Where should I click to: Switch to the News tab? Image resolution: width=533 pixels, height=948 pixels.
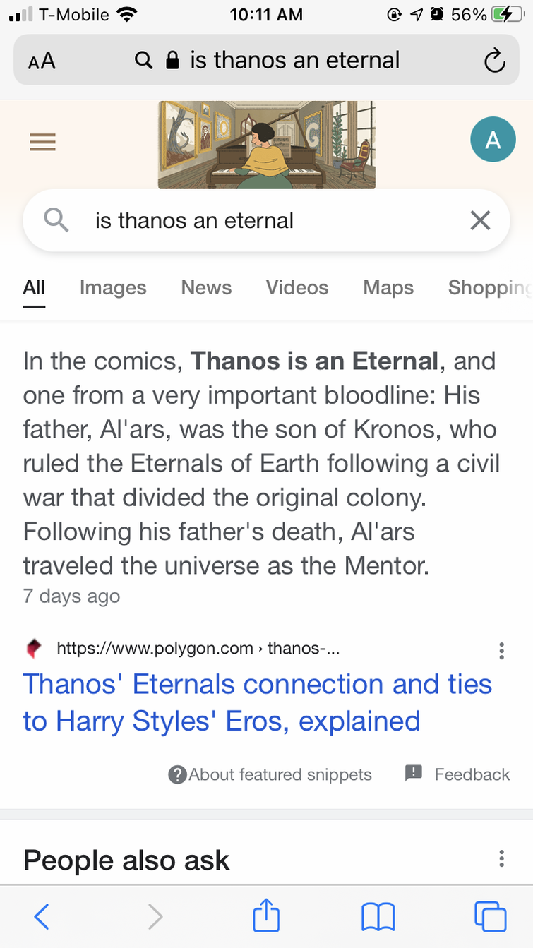click(206, 287)
